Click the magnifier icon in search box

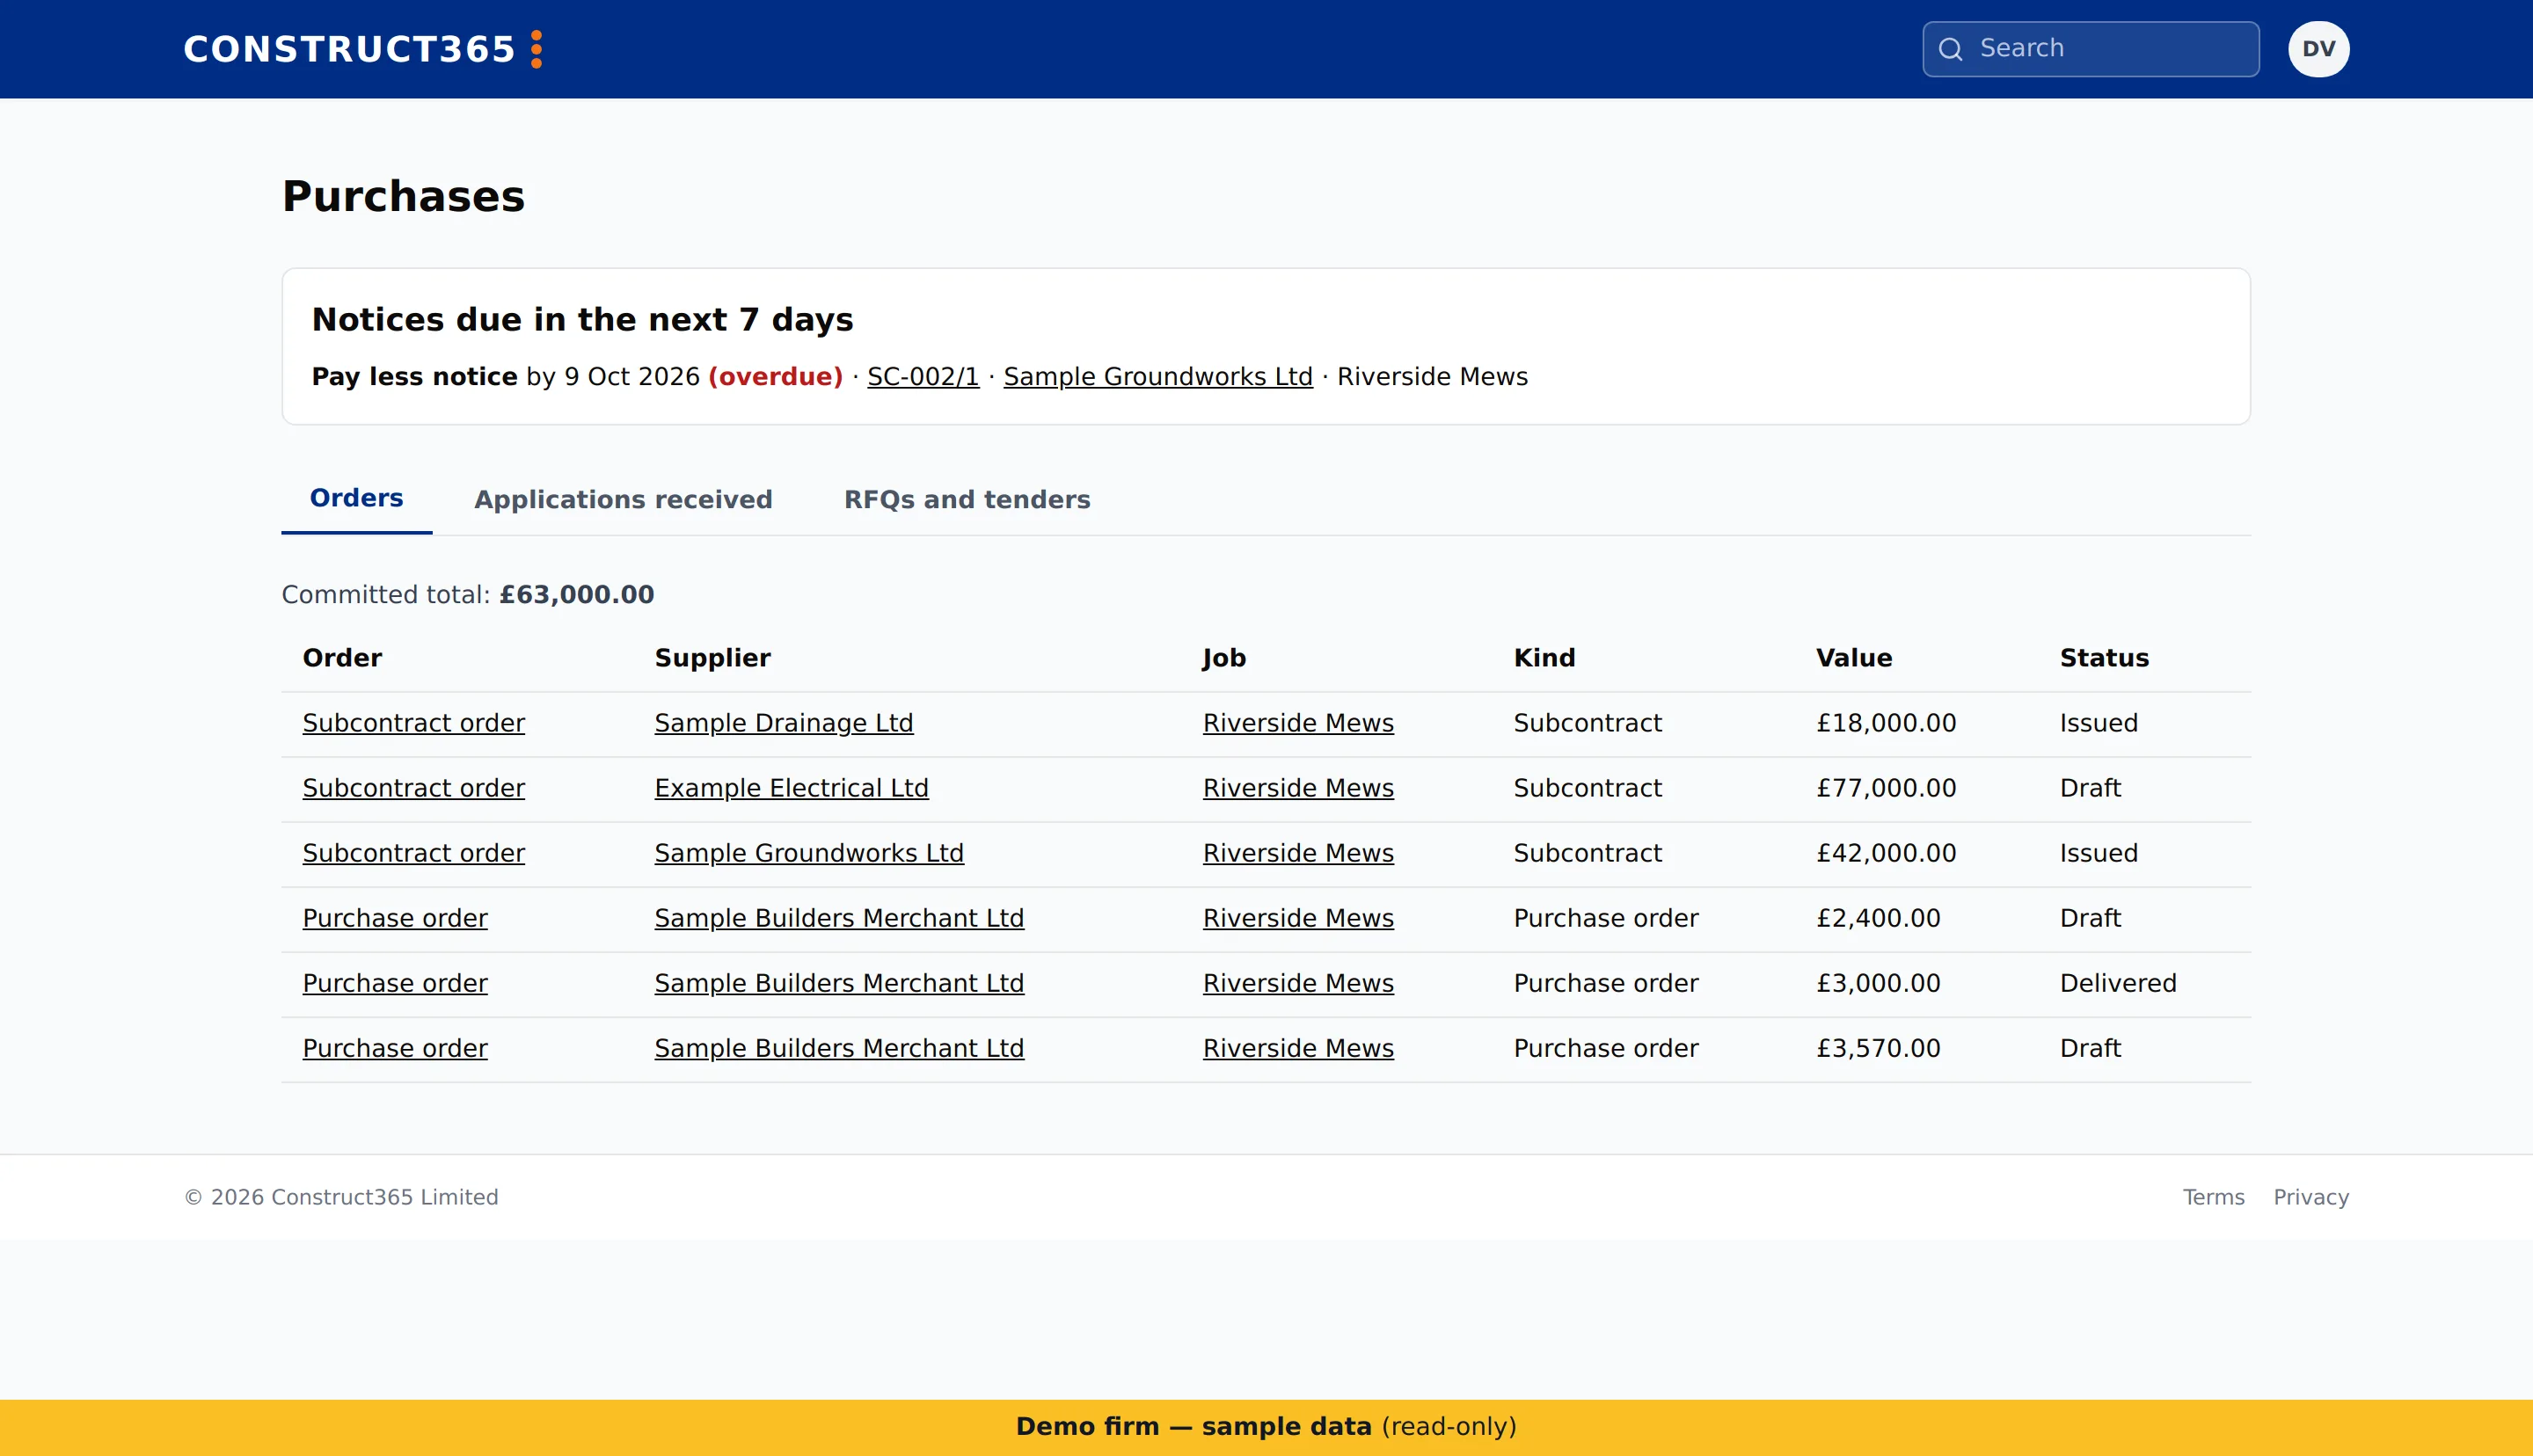(1950, 49)
